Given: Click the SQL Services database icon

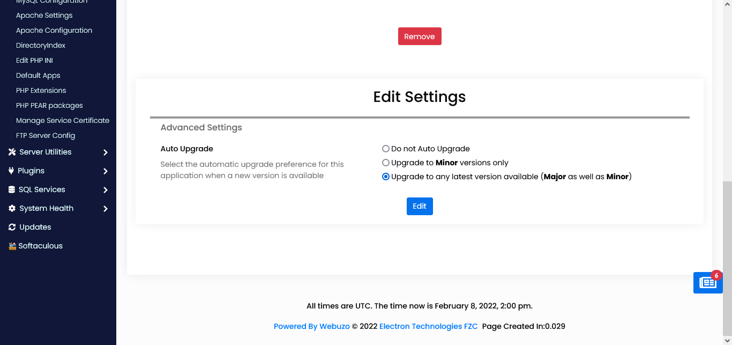Looking at the screenshot, I should coord(12,189).
